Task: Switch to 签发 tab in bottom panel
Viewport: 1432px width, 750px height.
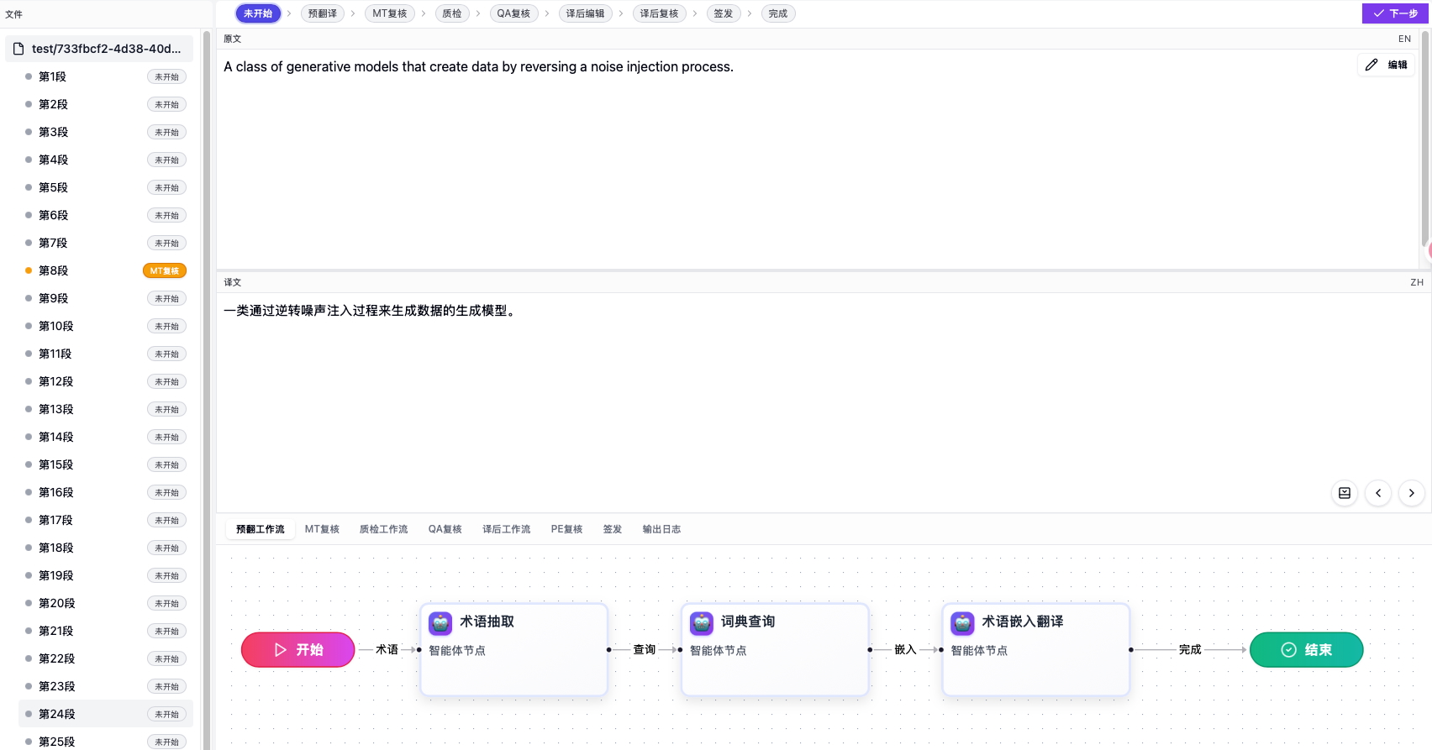Action: point(613,529)
